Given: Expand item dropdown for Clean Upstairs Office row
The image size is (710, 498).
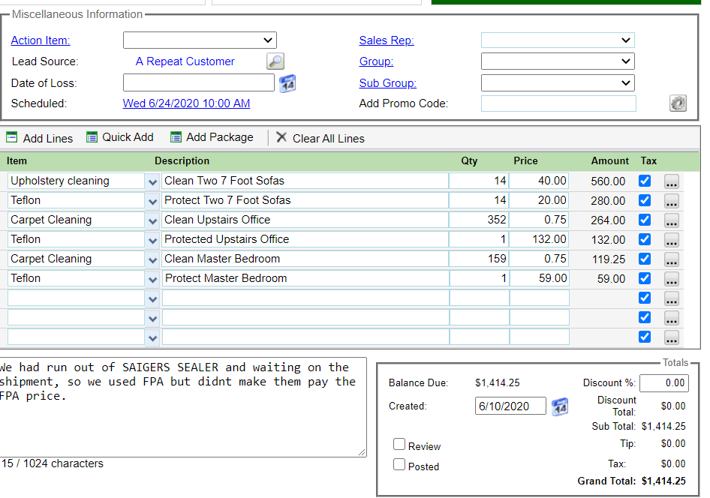Looking at the screenshot, I should pos(153,220).
